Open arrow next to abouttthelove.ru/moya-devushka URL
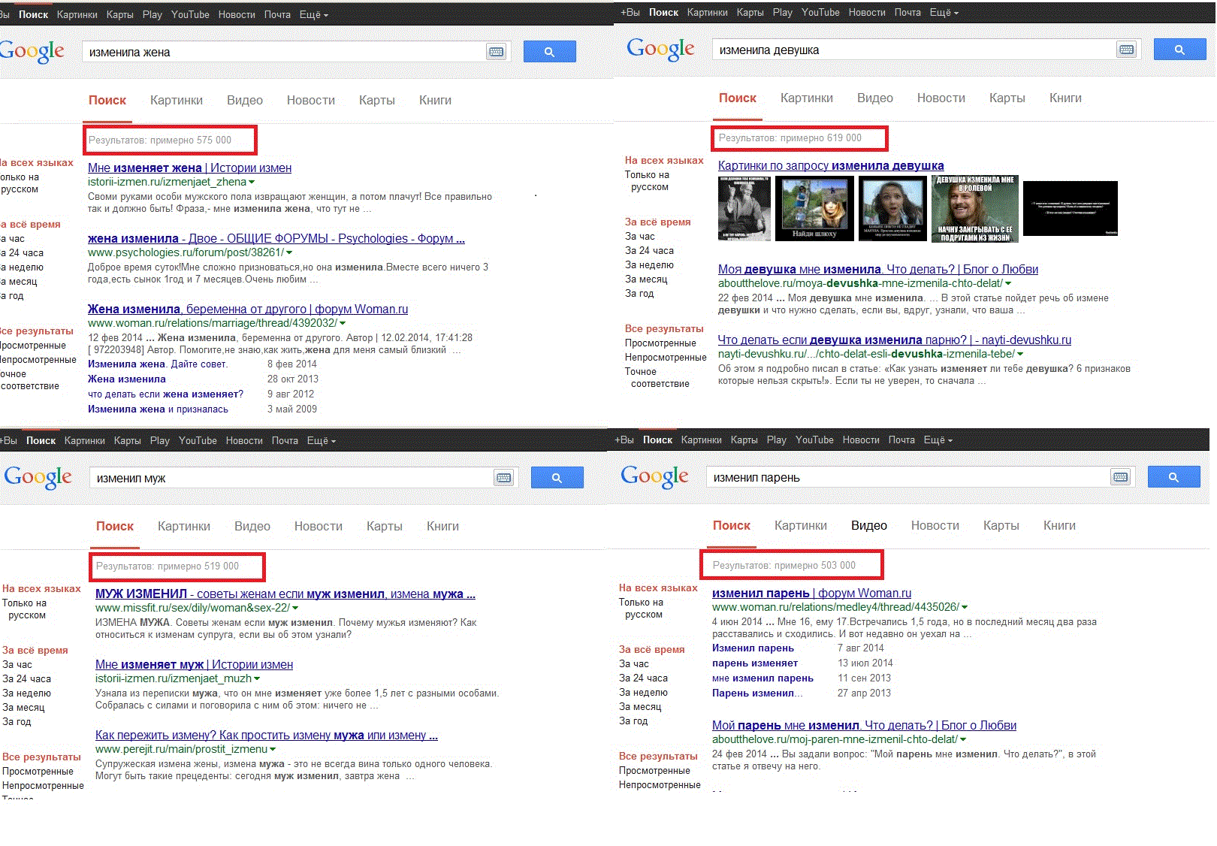Viewport: 1217px width, 846px height. click(1008, 283)
